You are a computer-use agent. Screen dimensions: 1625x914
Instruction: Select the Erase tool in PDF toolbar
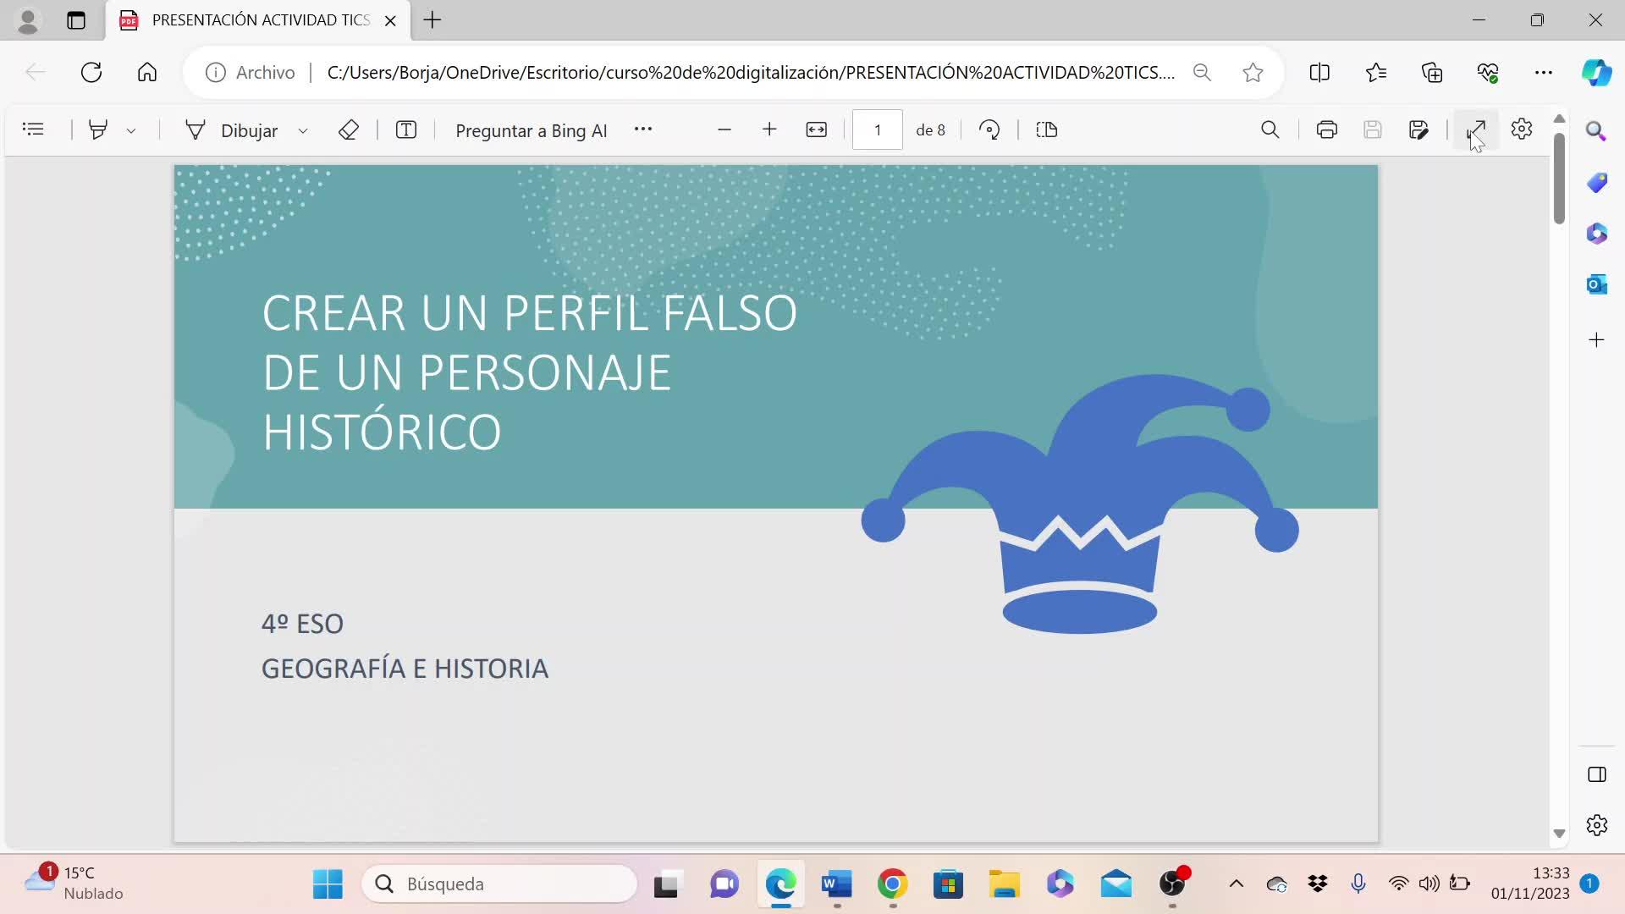click(x=348, y=130)
